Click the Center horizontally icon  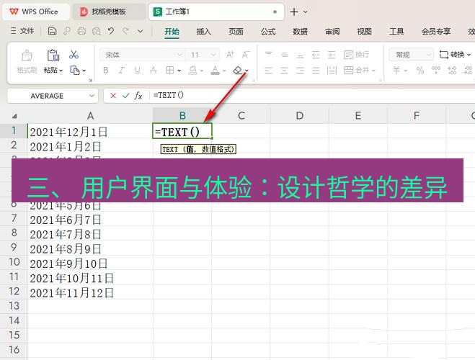click(x=284, y=71)
